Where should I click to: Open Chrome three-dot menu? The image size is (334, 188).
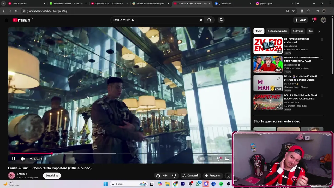click(330, 11)
